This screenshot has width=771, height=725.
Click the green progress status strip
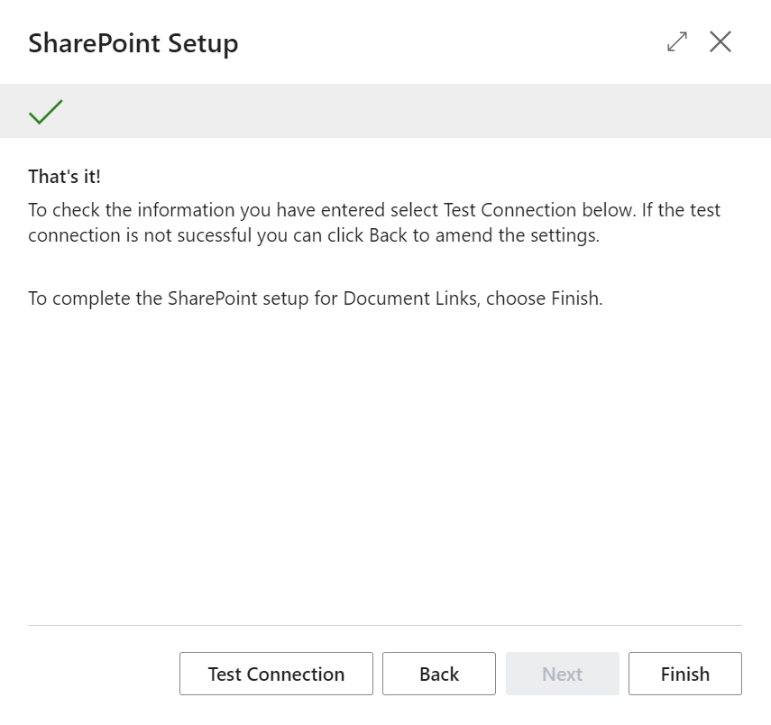(x=385, y=110)
